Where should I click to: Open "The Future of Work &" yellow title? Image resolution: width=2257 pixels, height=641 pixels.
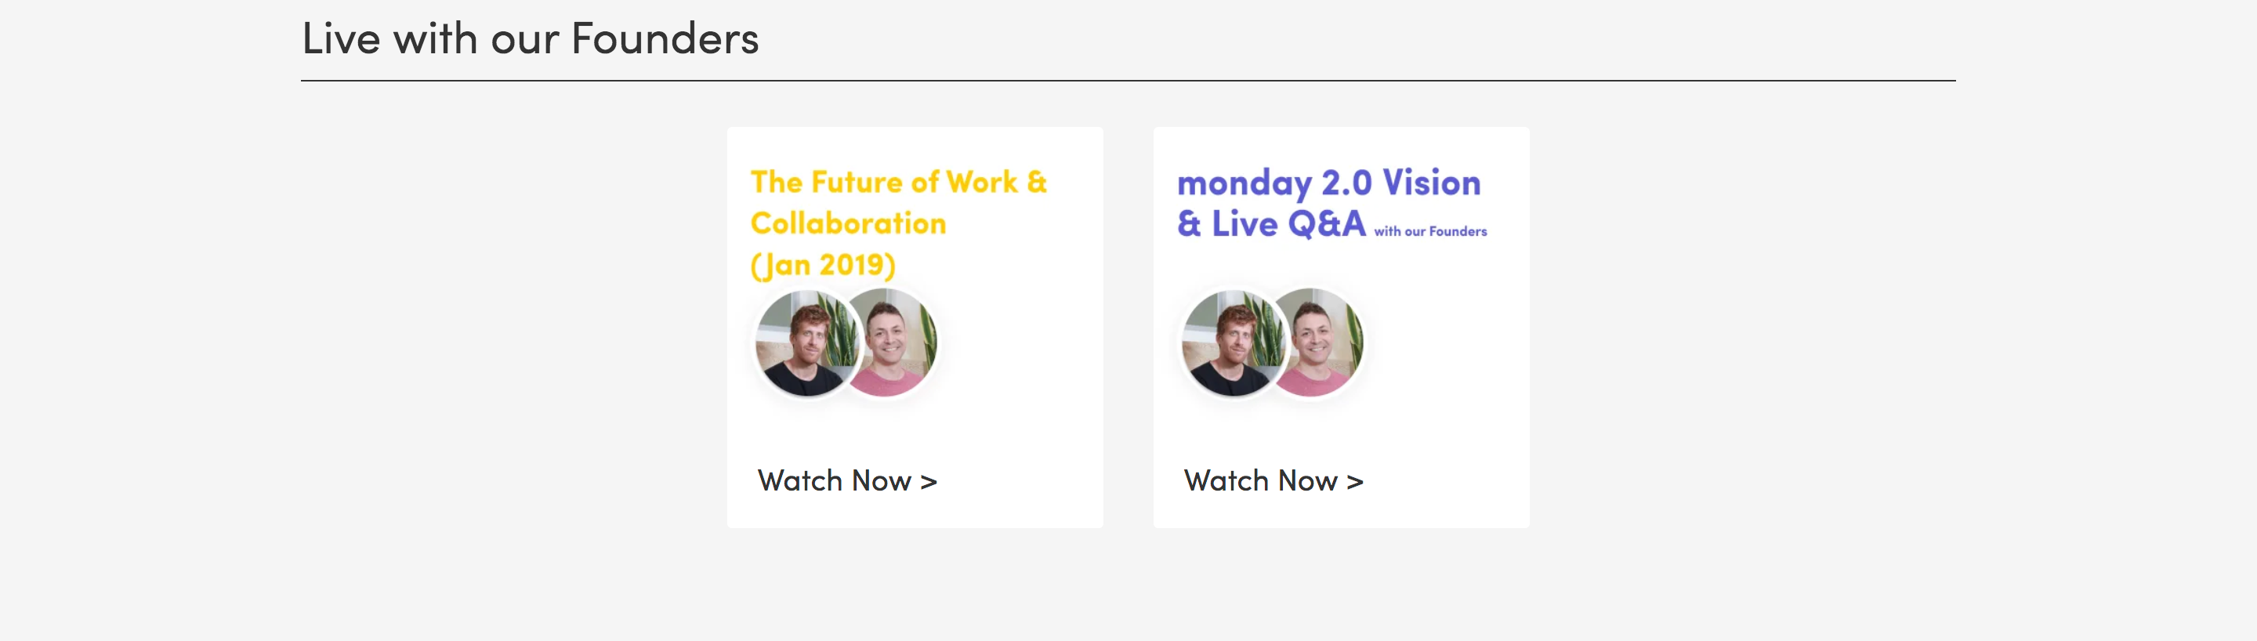tap(899, 182)
